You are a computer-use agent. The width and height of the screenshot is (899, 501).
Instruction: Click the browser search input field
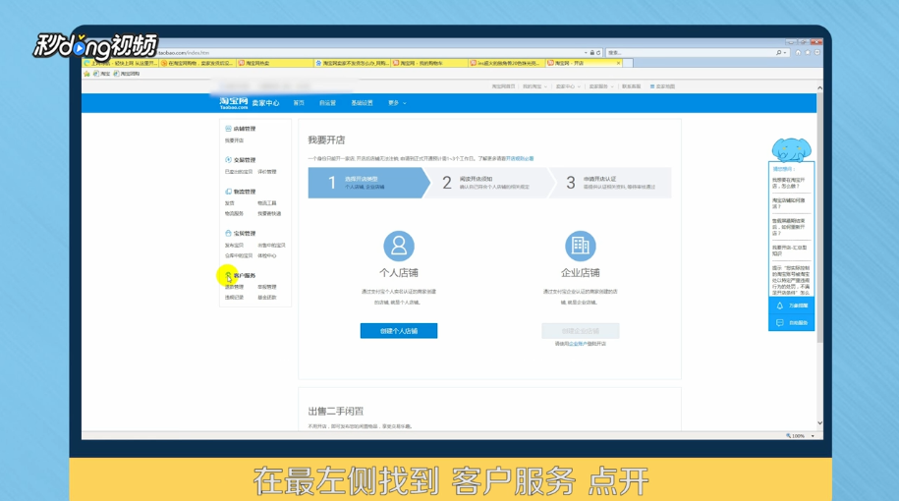pyautogui.click(x=691, y=53)
